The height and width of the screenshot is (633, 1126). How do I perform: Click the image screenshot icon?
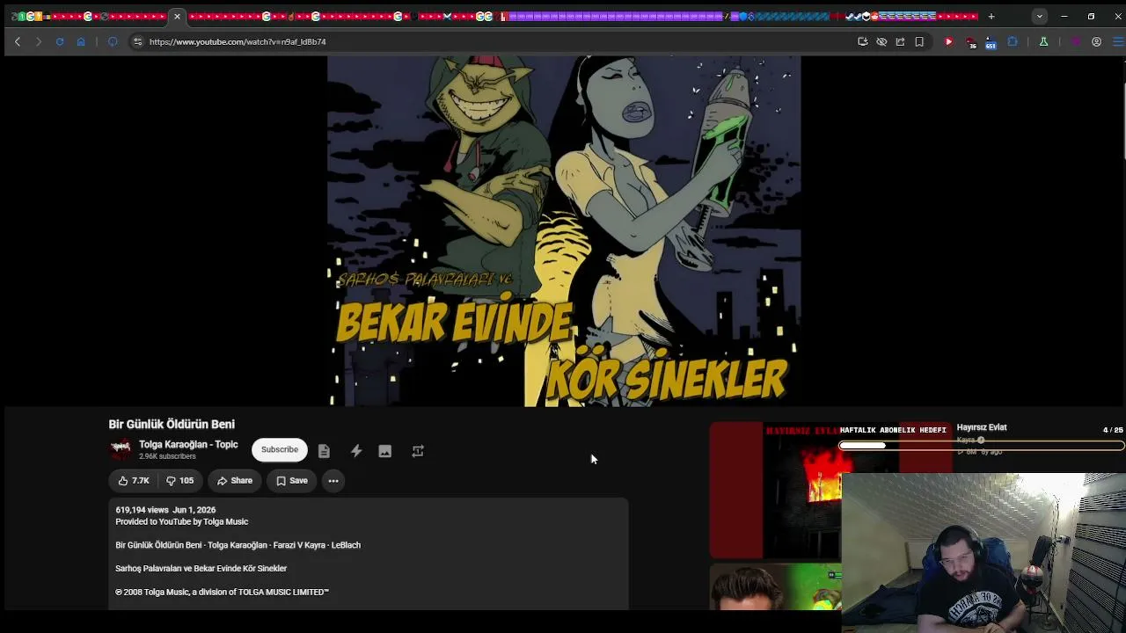click(x=385, y=451)
